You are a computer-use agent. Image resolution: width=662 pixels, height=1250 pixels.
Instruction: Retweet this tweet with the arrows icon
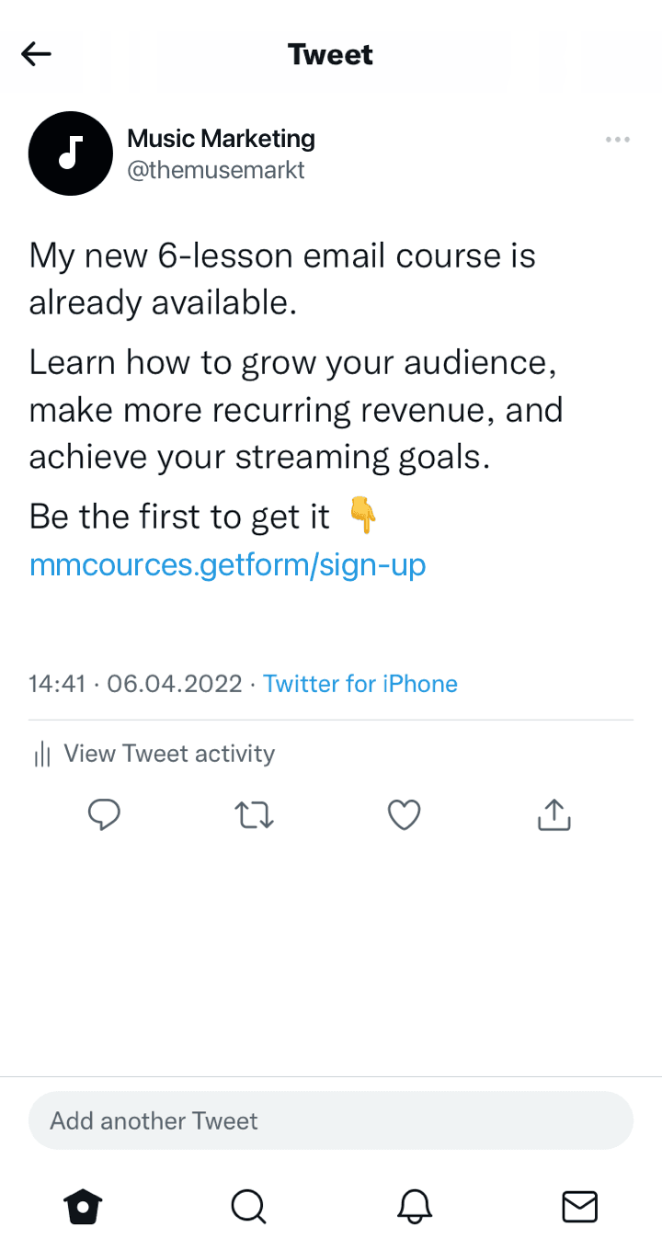(254, 814)
